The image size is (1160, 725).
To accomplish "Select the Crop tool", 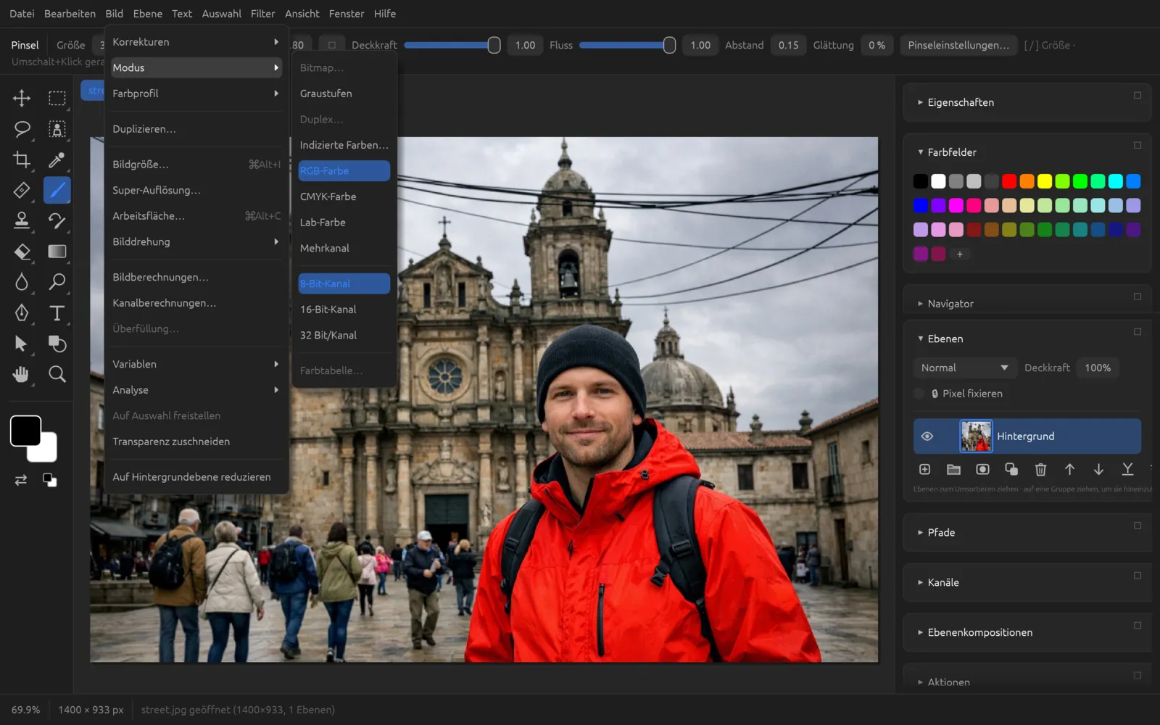I will [22, 159].
